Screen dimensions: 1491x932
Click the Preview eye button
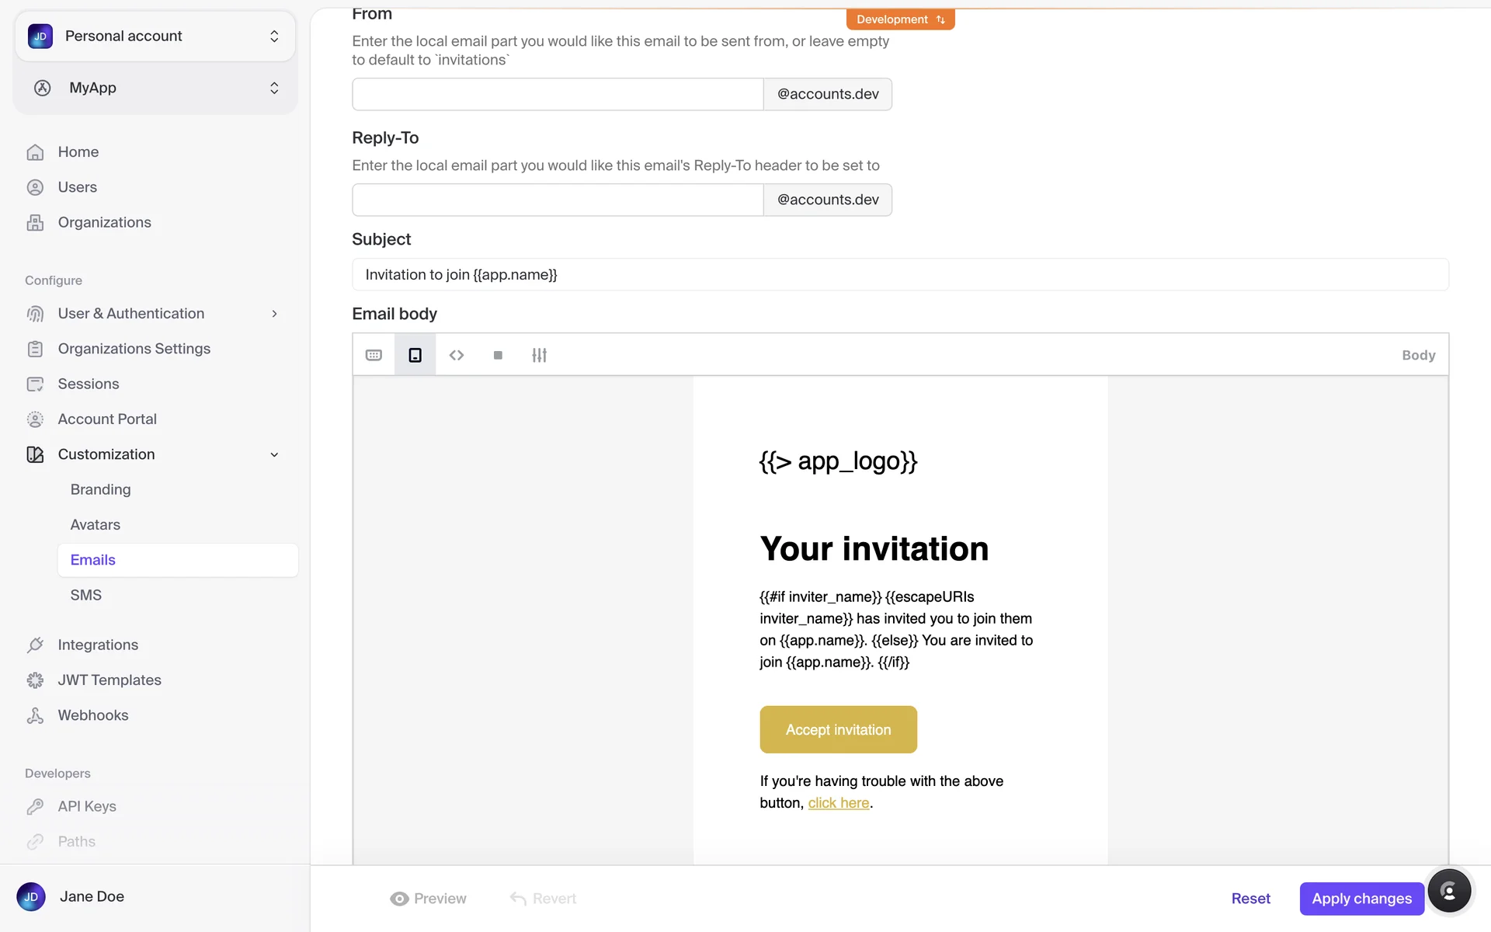(x=428, y=899)
